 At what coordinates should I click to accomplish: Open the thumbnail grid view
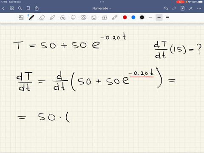pos(11,8)
